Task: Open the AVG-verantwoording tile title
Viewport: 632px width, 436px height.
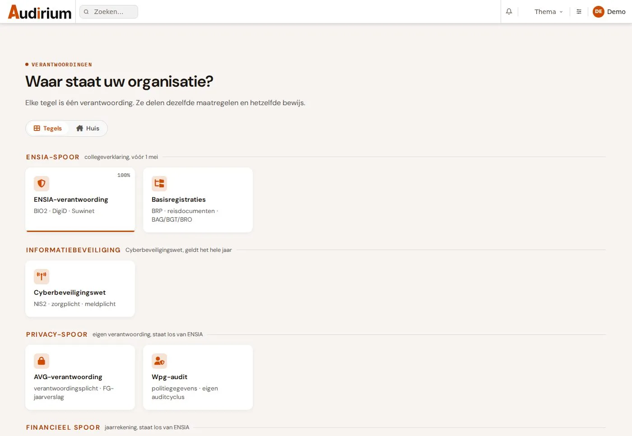Action: point(68,377)
